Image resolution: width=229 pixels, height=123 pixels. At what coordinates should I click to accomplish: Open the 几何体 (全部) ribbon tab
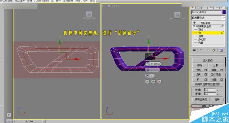coord(42,1)
